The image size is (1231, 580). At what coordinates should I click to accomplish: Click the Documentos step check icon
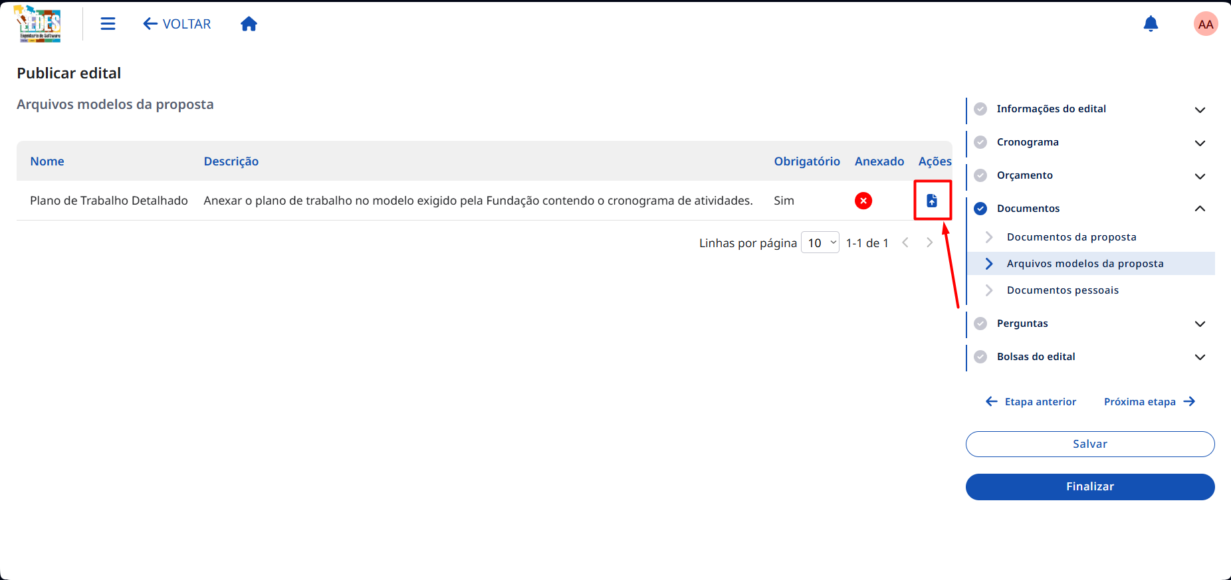tap(980, 209)
